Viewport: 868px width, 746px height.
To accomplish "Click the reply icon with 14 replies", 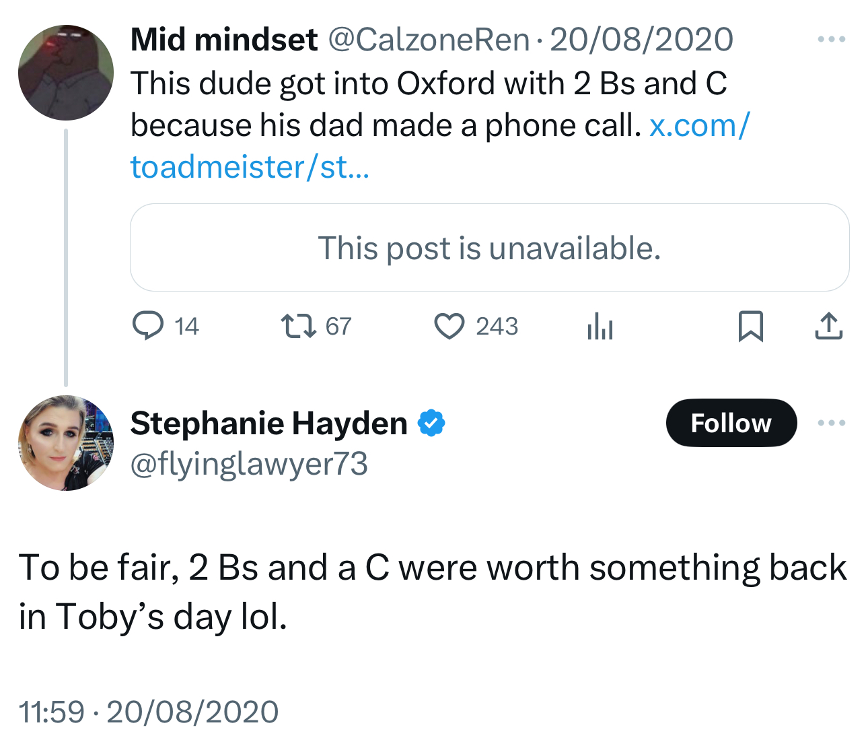I will click(x=147, y=327).
